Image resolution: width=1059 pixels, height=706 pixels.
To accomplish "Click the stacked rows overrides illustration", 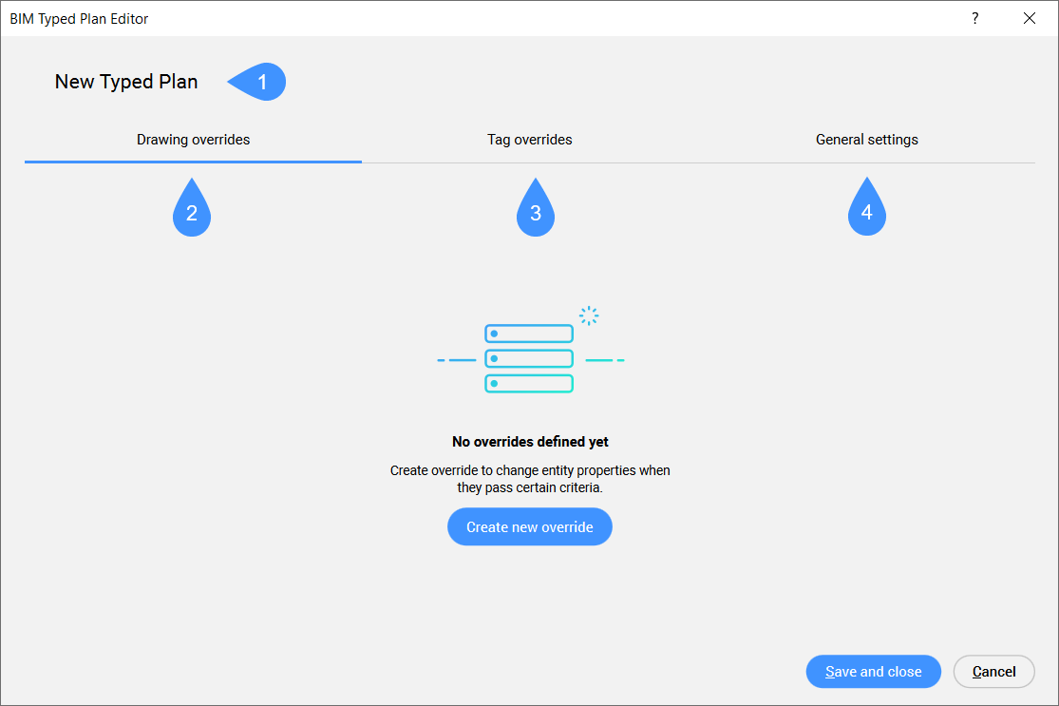I will point(529,359).
